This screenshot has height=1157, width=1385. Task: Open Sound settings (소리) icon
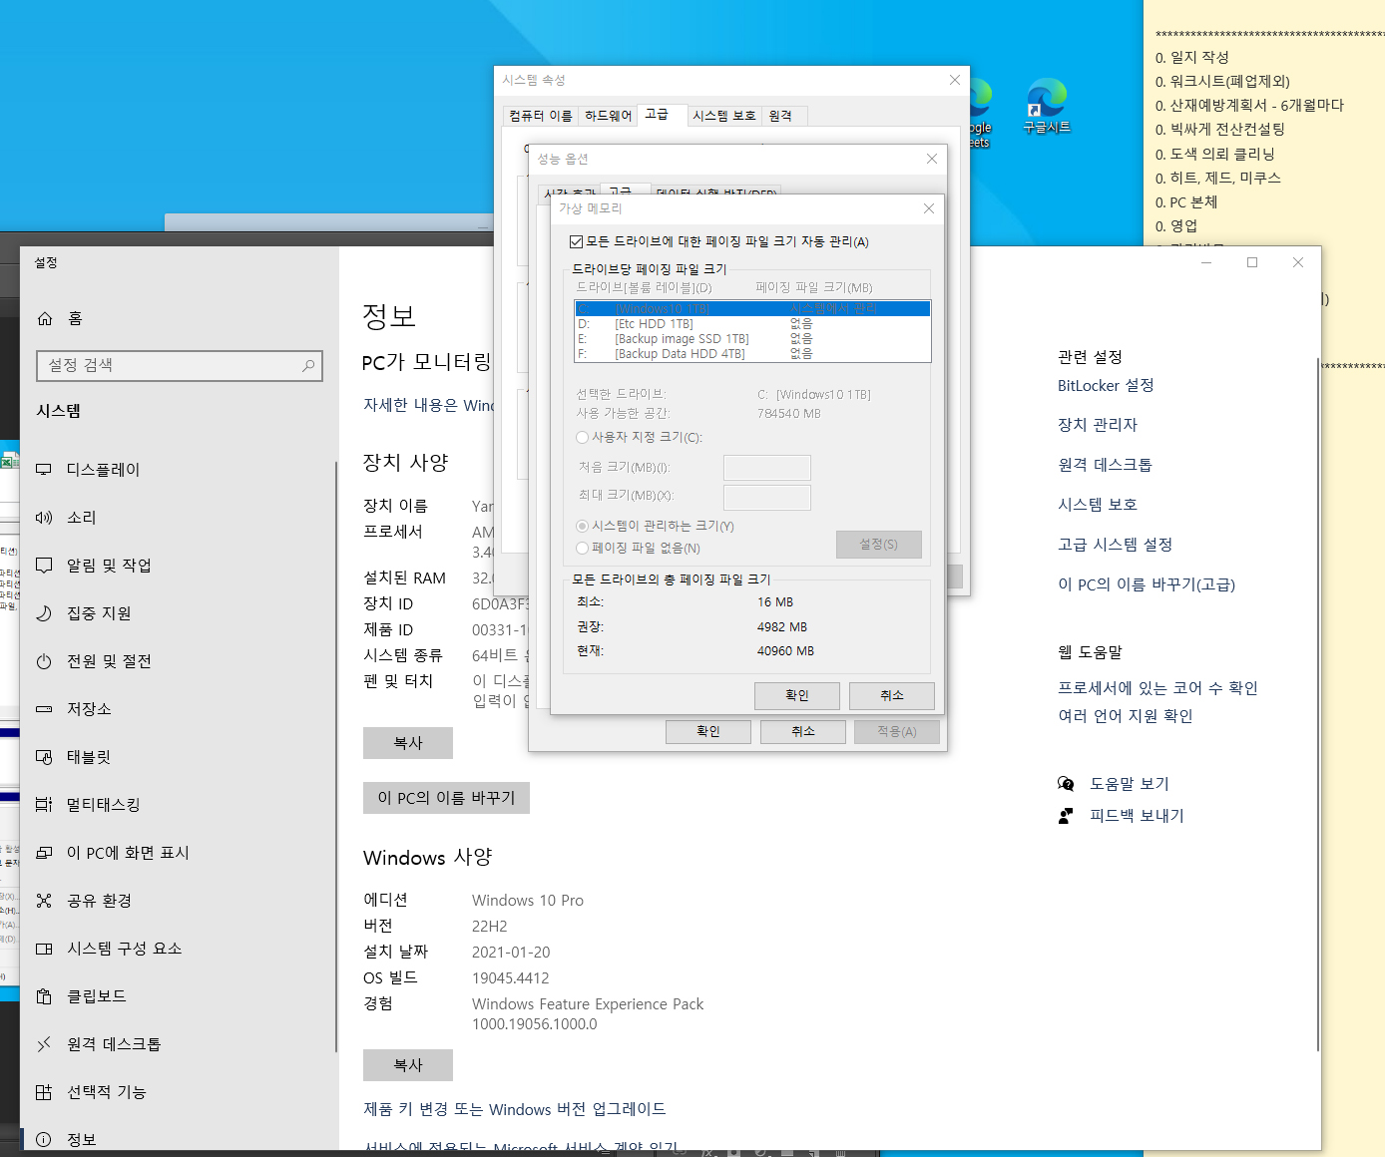(x=44, y=518)
